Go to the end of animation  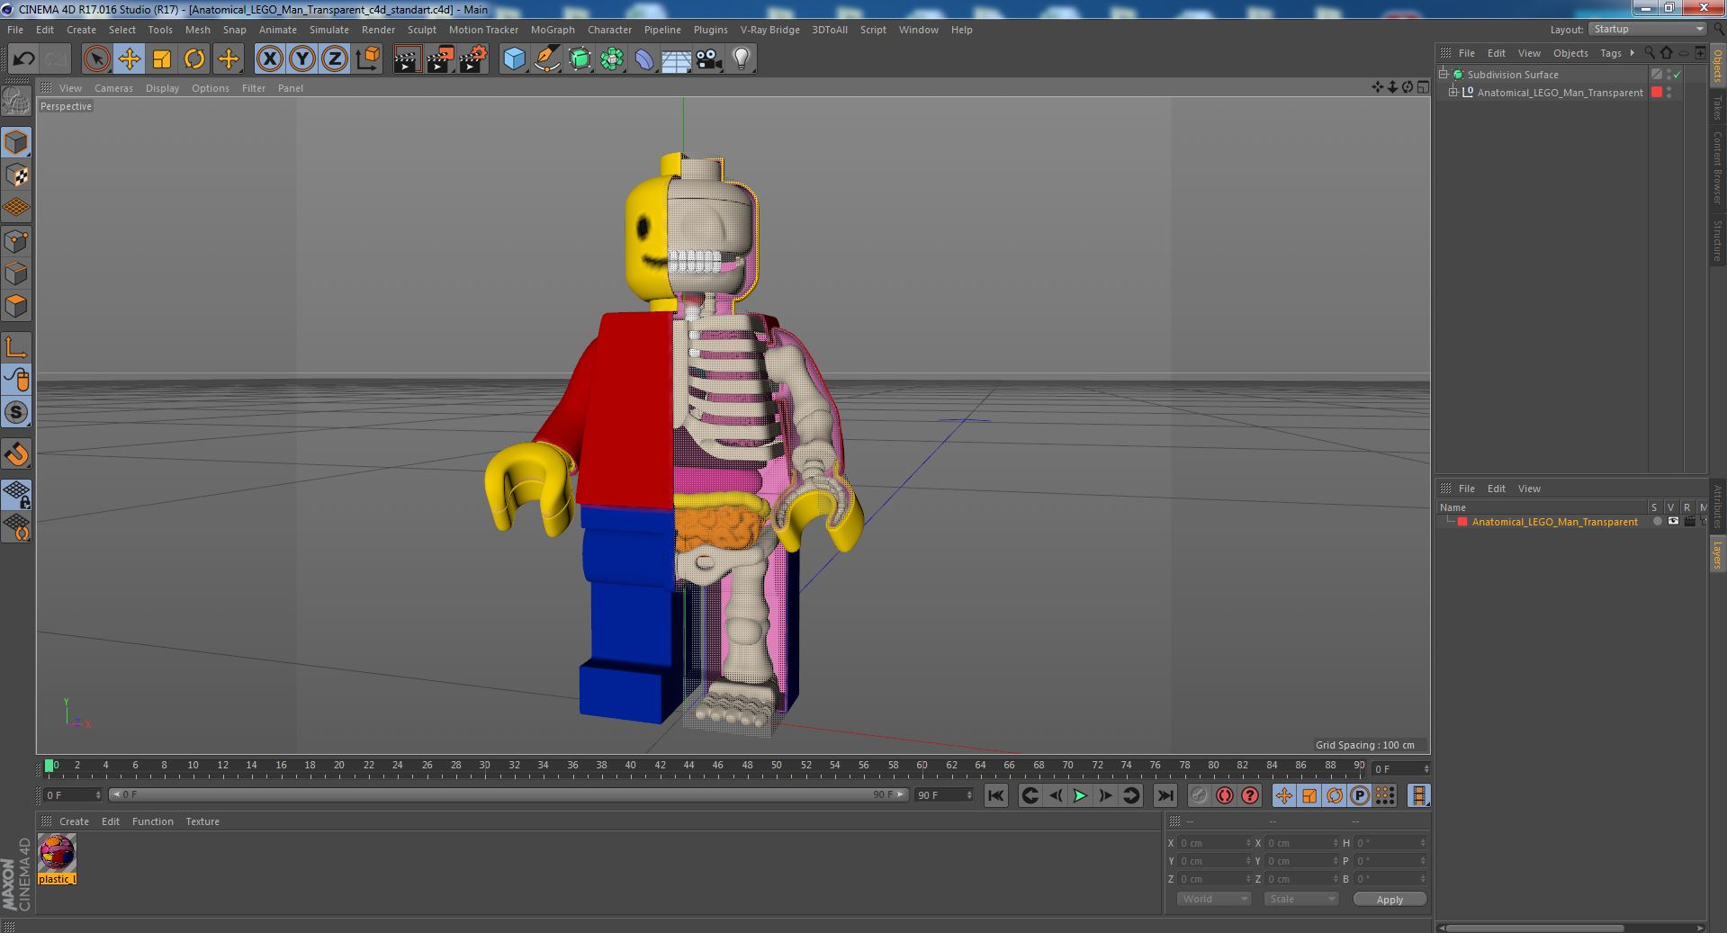(x=1165, y=795)
